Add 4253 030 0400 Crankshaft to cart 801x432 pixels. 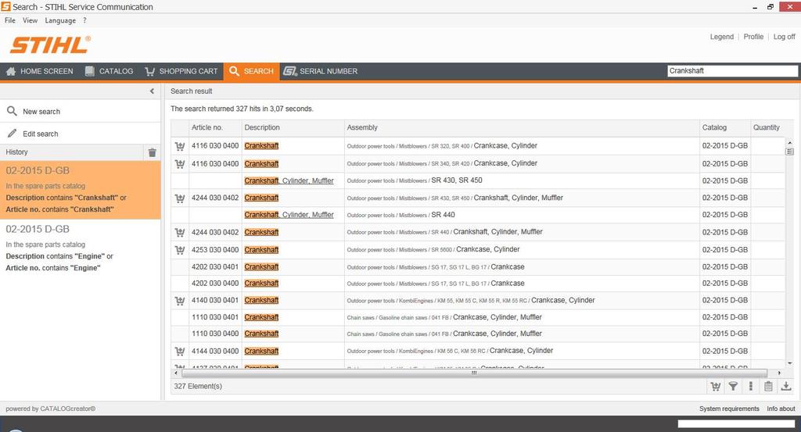(x=179, y=251)
